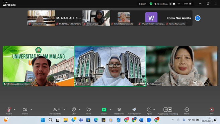Stop recording in the bottom toolbar
Image resolution: width=220 pixels, height=124 pixels.
pos(170,110)
